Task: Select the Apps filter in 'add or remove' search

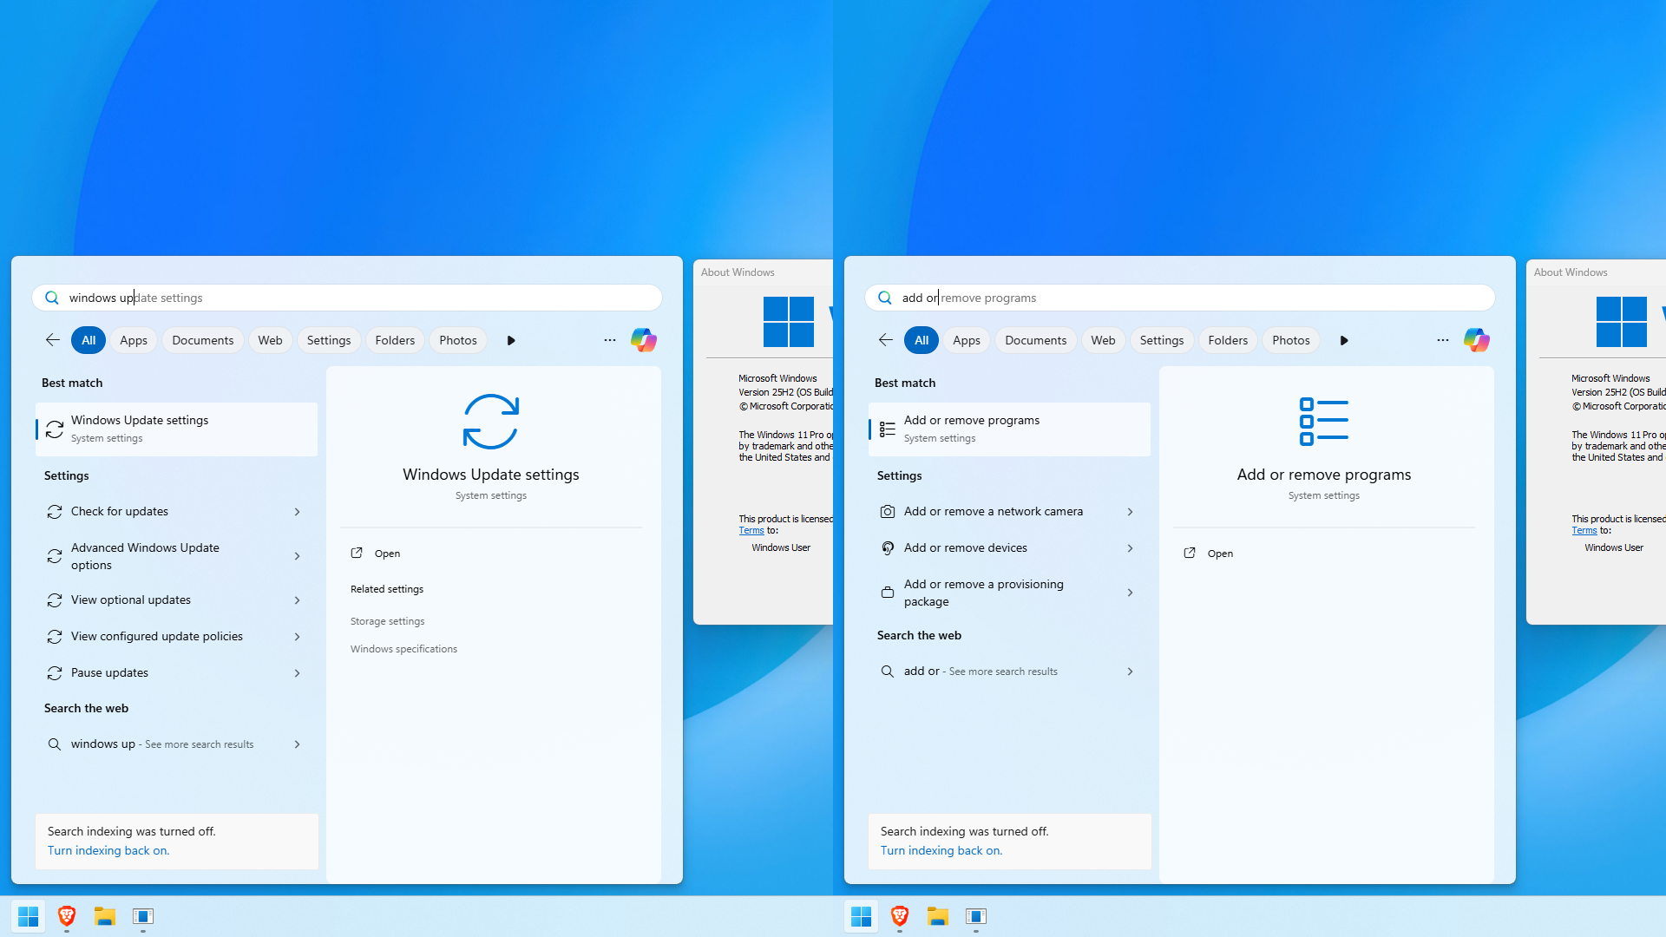Action: click(x=967, y=340)
